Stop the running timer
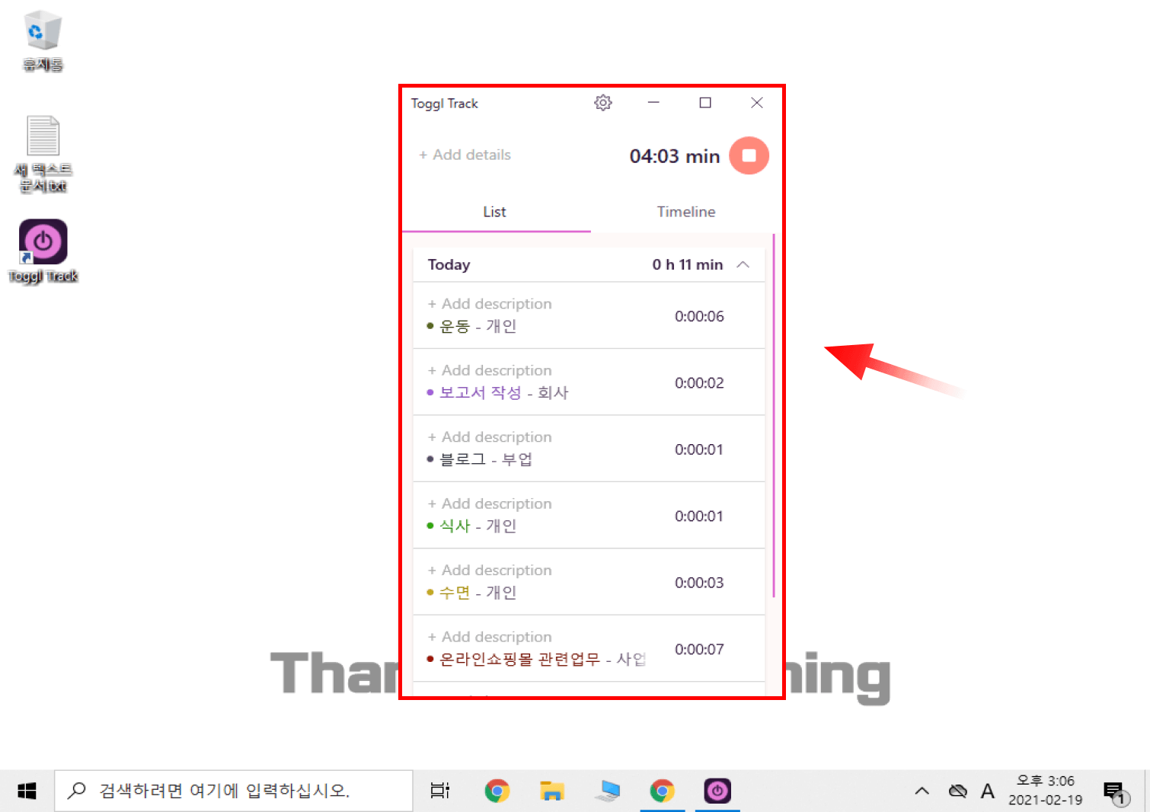Viewport: 1150px width, 812px height. point(749,155)
